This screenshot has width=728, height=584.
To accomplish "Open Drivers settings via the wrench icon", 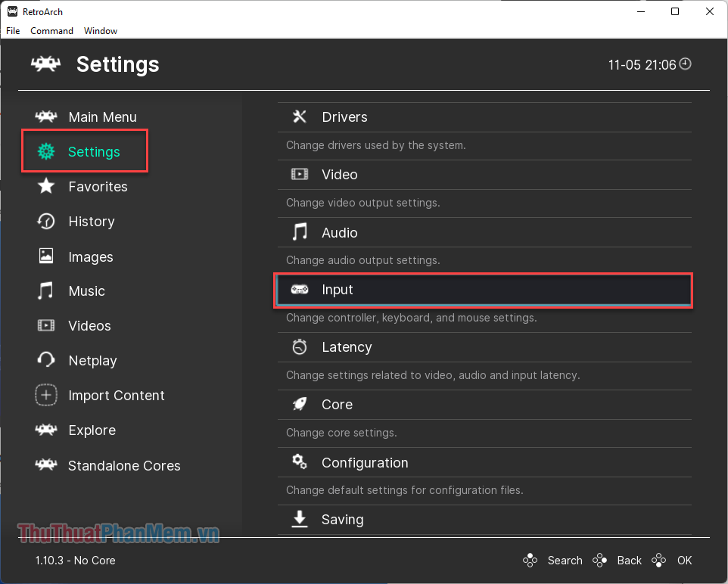I will point(300,116).
